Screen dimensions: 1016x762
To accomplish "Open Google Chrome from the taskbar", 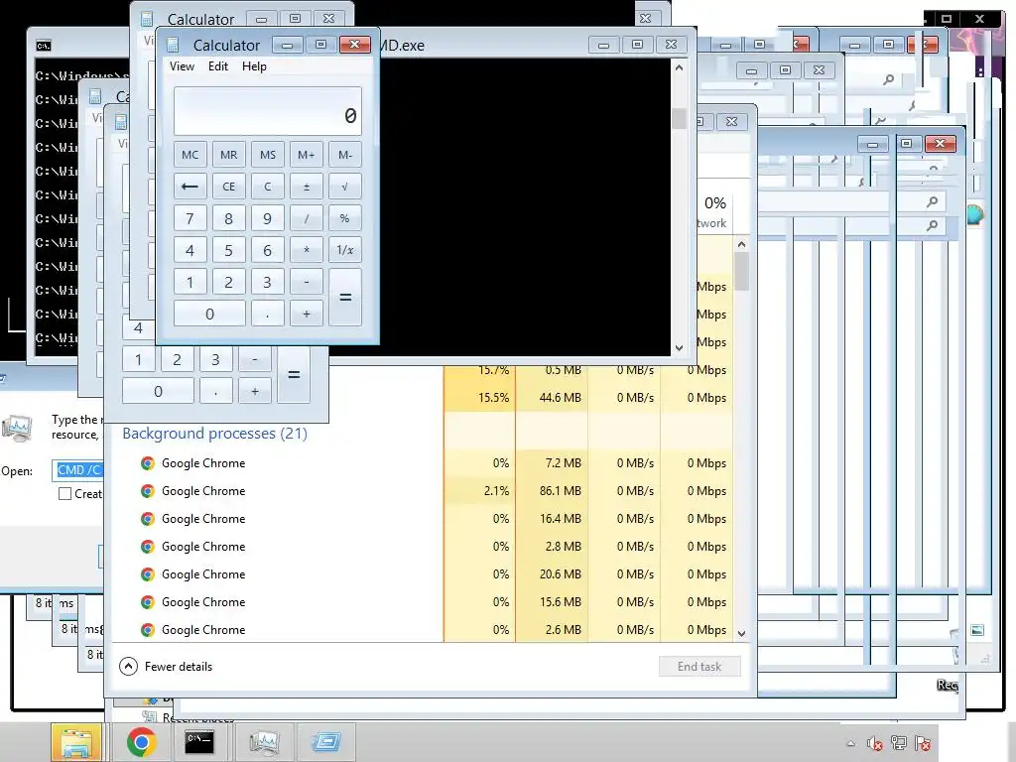I will coord(141,742).
